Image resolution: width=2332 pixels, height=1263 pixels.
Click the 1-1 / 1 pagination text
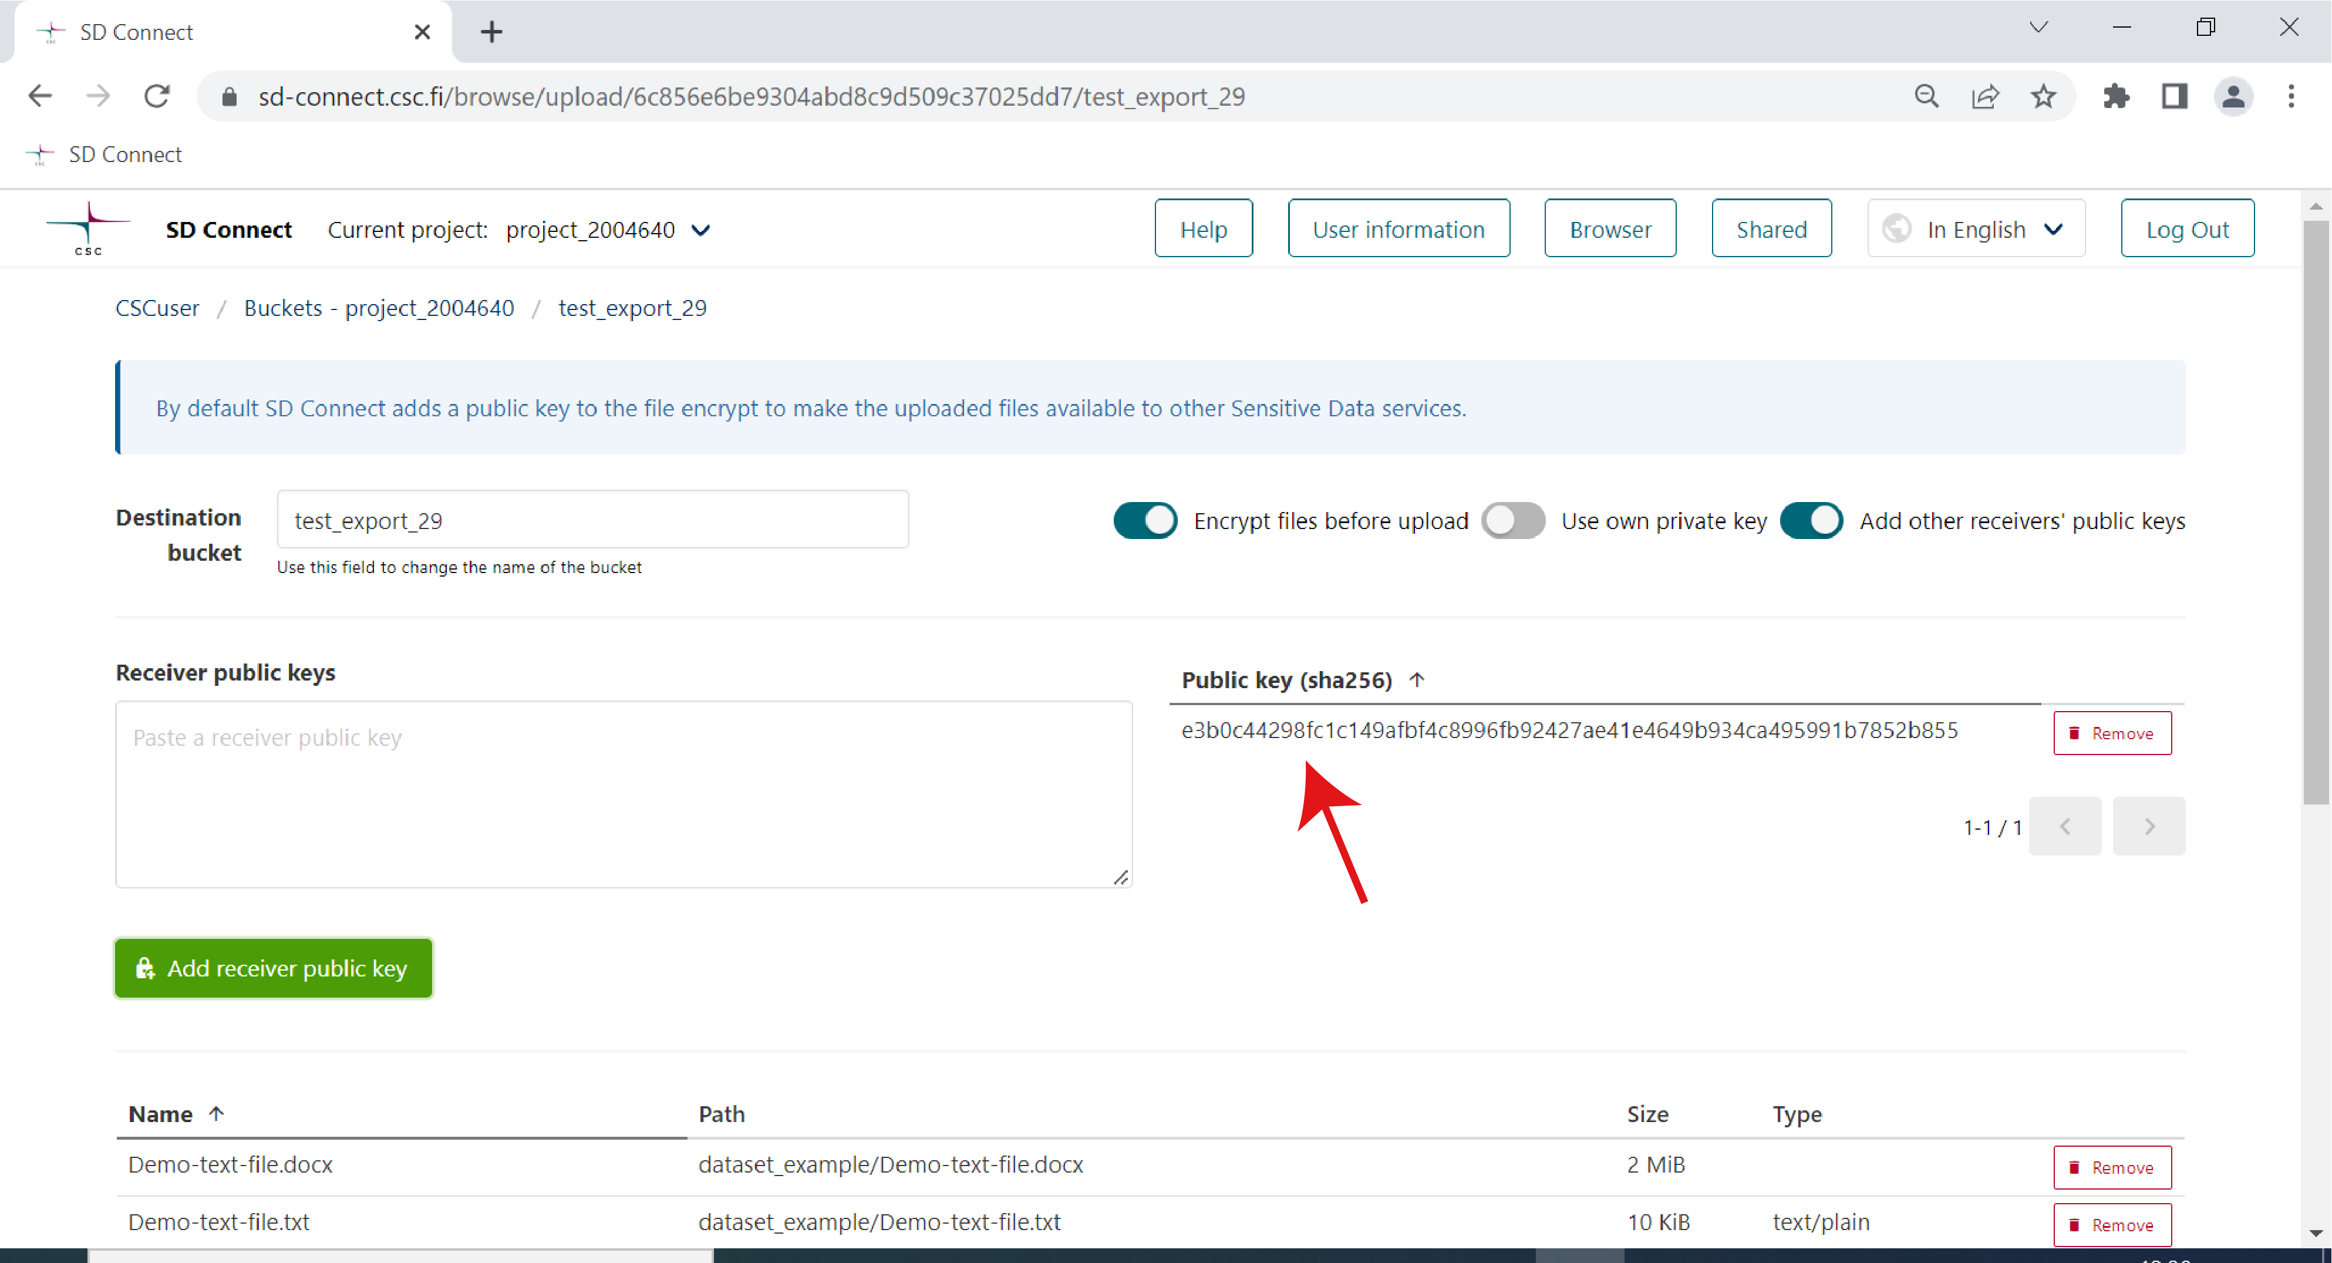pos(1991,827)
